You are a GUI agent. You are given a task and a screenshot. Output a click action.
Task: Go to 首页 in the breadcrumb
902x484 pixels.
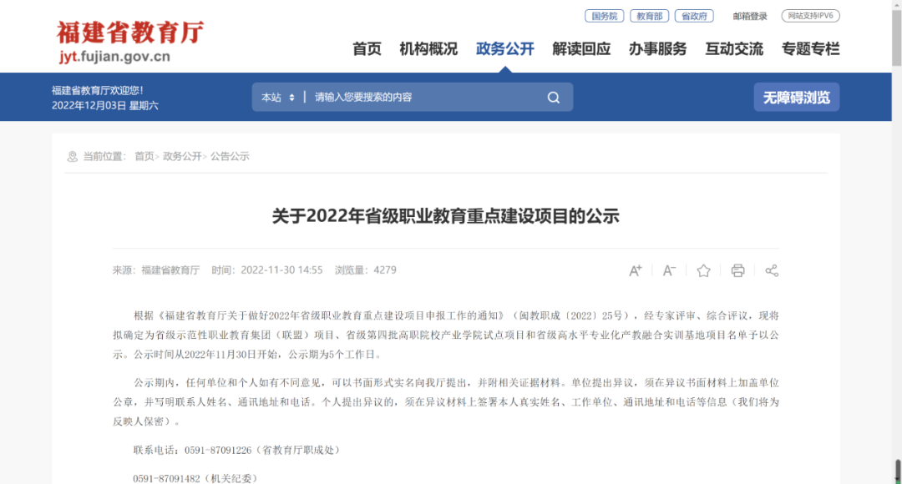tap(144, 156)
